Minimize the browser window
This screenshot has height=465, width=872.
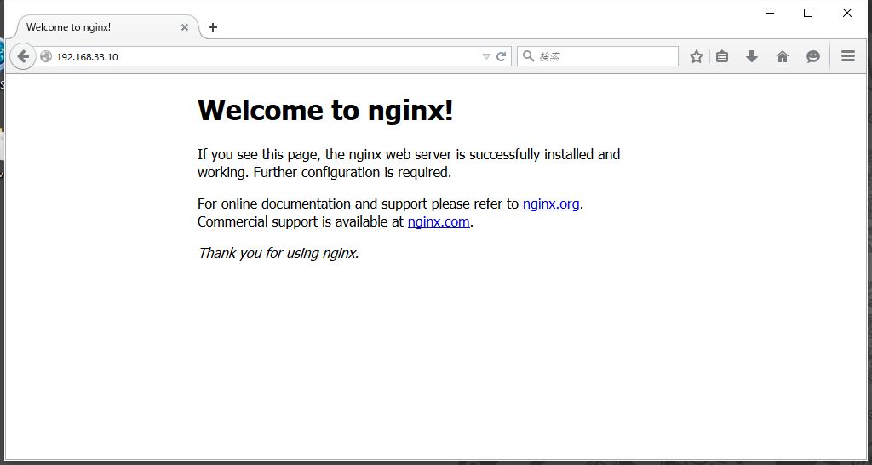[770, 14]
